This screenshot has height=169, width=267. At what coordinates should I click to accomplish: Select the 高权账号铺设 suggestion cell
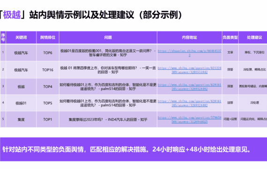(253, 86)
